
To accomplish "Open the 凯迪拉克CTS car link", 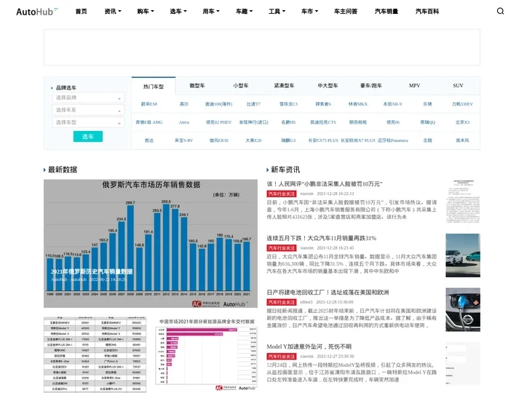I will pyautogui.click(x=323, y=122).
